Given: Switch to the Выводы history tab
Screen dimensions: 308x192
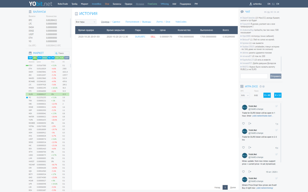Looking at the screenshot, I should 147,22.
